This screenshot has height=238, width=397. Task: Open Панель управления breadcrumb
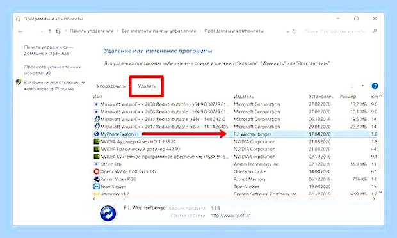92,31
